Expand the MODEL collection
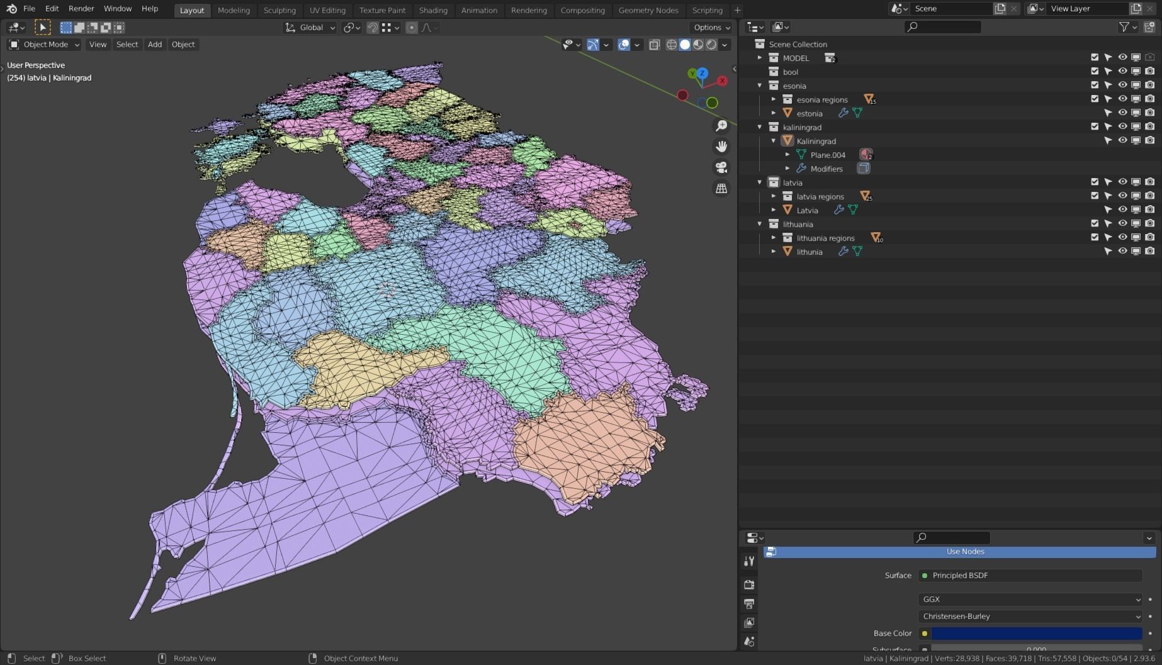Screen dimensions: 1162x665 (x=760, y=58)
